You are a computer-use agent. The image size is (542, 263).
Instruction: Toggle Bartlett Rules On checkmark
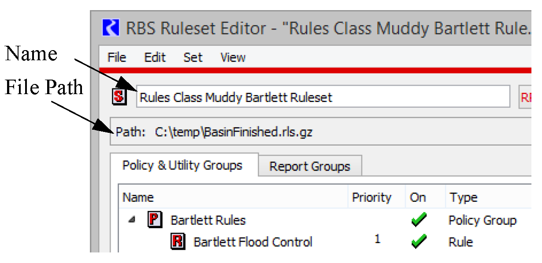(x=418, y=220)
